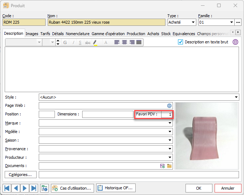Click the translation globe icon near description checkbox
Screen dimensions: 244x195
click(x=235, y=42)
